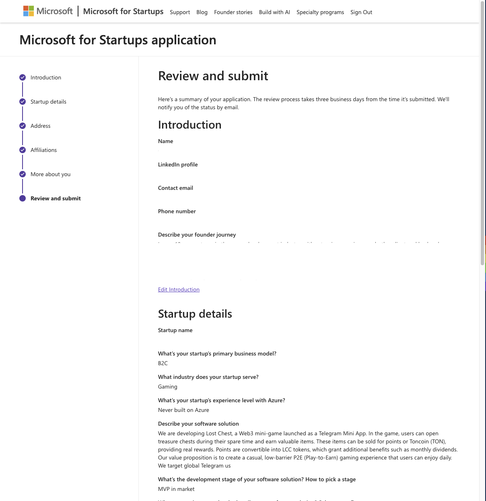Screen dimensions: 486x501
Task: Click the B2C business model value
Action: [163, 363]
